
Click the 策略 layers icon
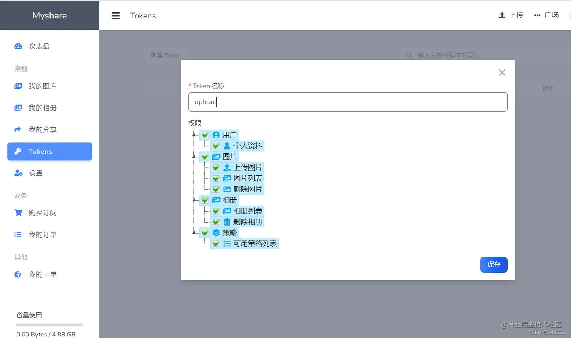(216, 233)
